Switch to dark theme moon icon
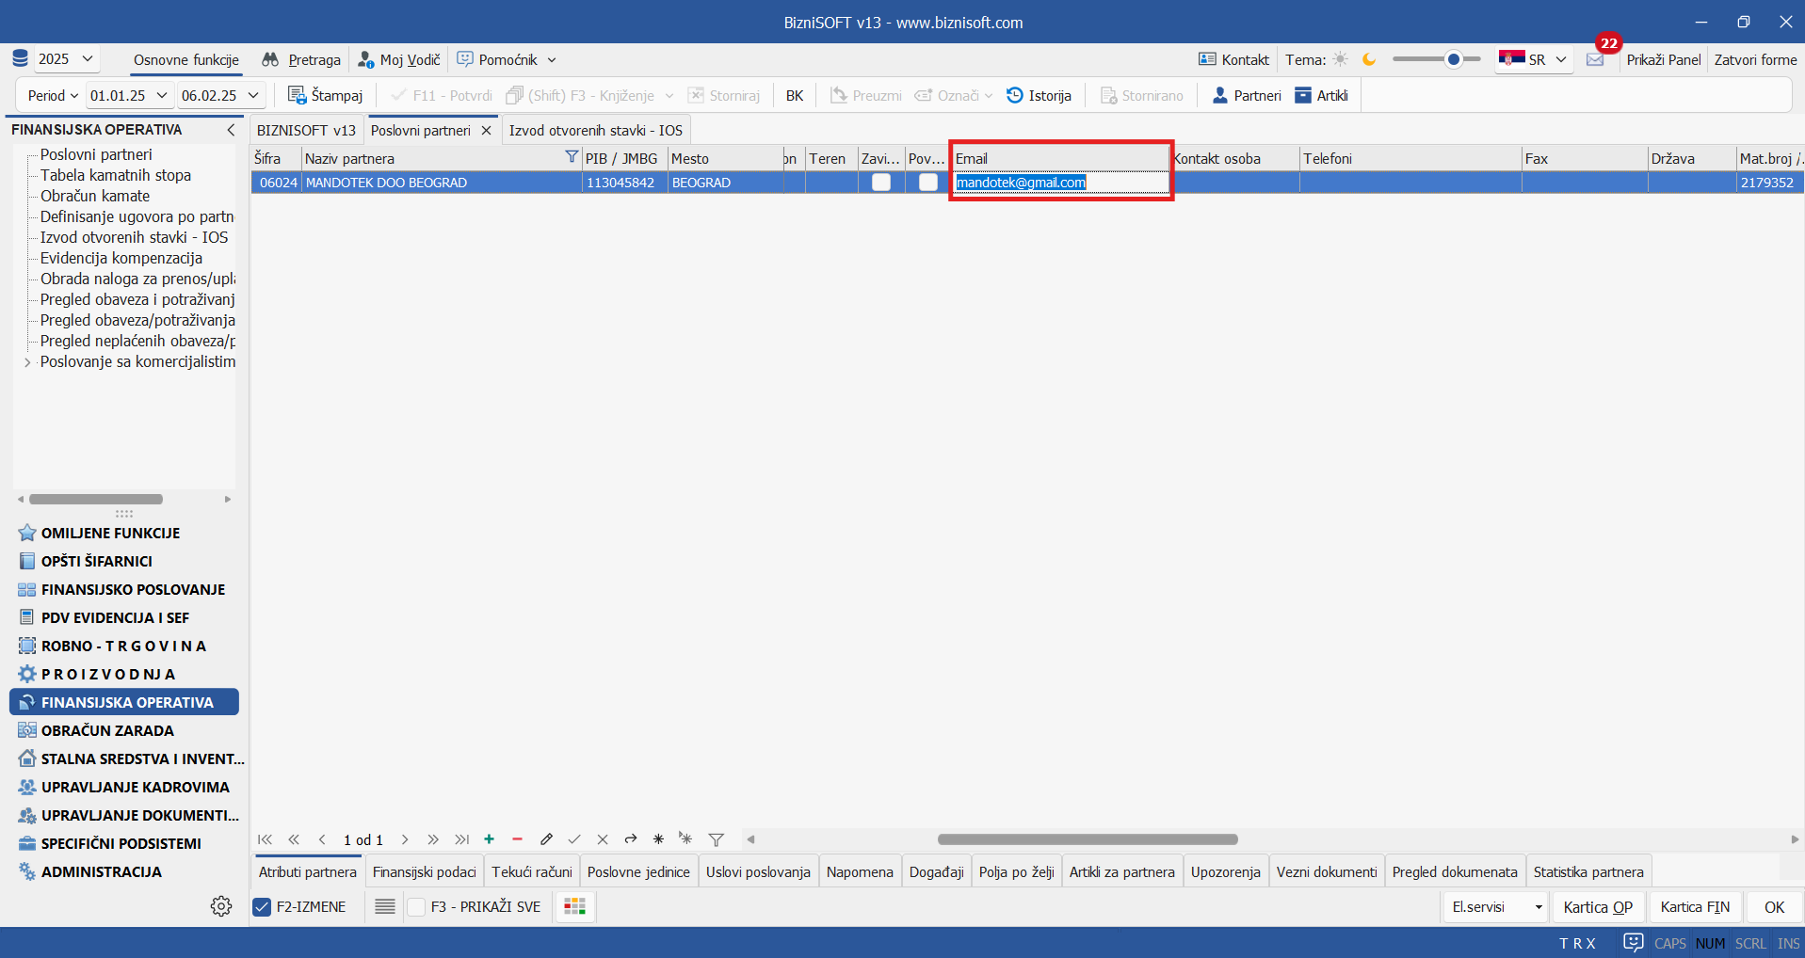Viewport: 1805px width, 958px height. 1369,59
